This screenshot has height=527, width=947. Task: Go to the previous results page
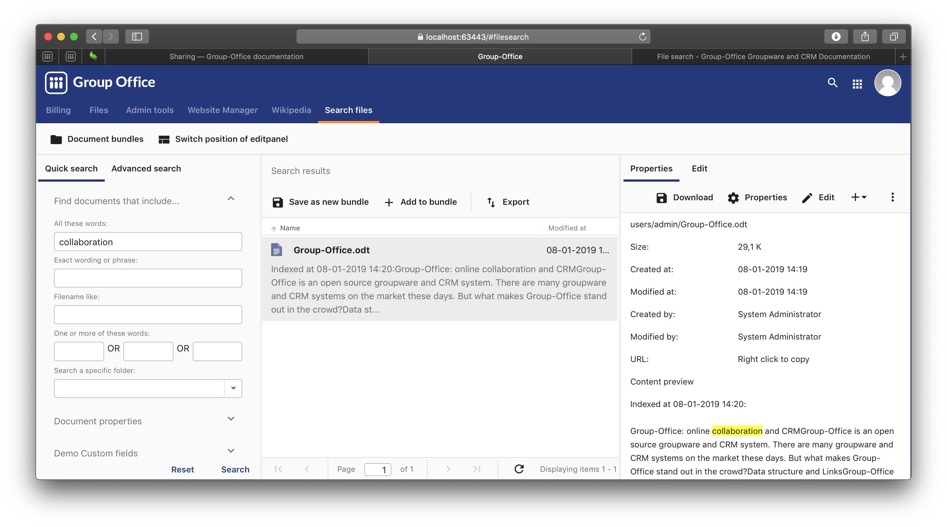307,469
